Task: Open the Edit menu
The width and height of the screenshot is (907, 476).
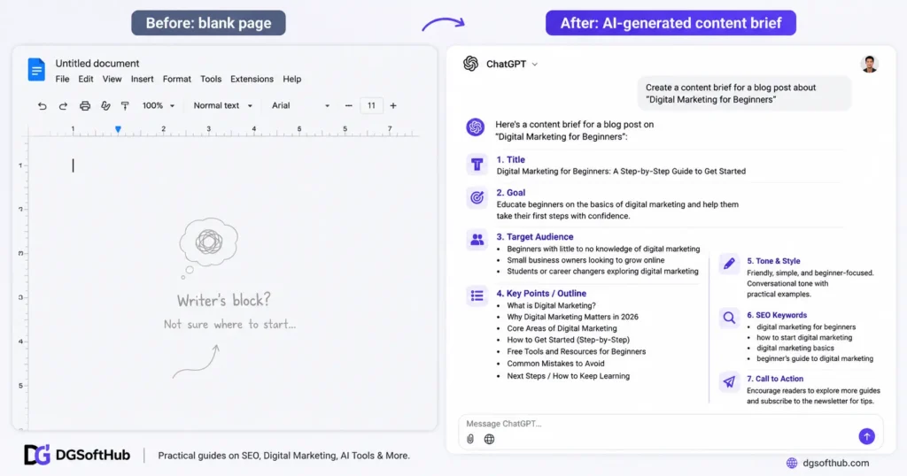Action: point(86,79)
